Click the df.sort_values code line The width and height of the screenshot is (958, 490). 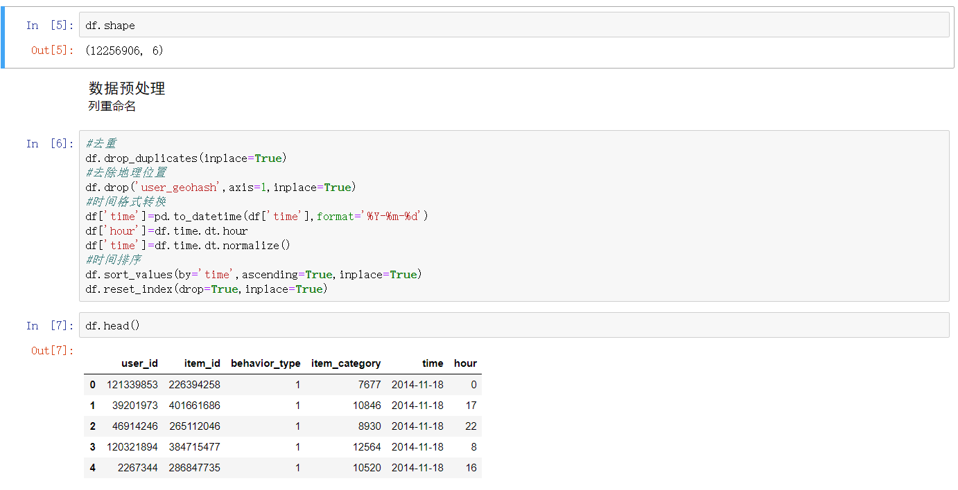point(254,275)
